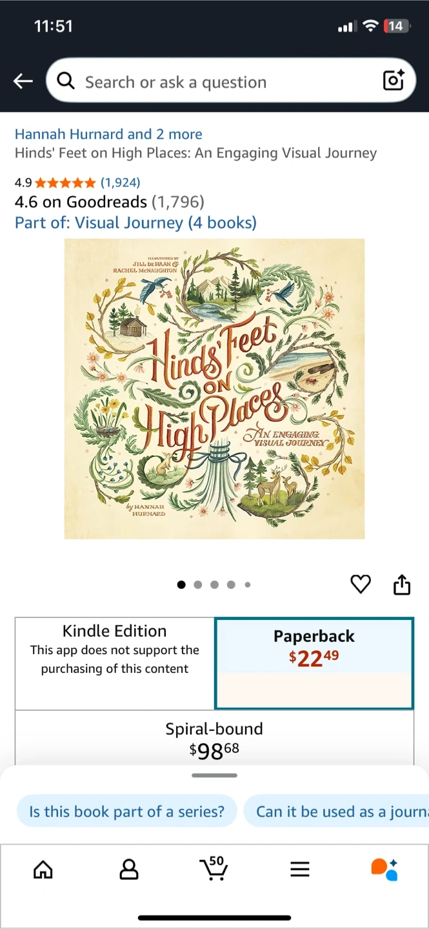Tap the share icon
Image resolution: width=429 pixels, height=929 pixels.
pyautogui.click(x=402, y=584)
